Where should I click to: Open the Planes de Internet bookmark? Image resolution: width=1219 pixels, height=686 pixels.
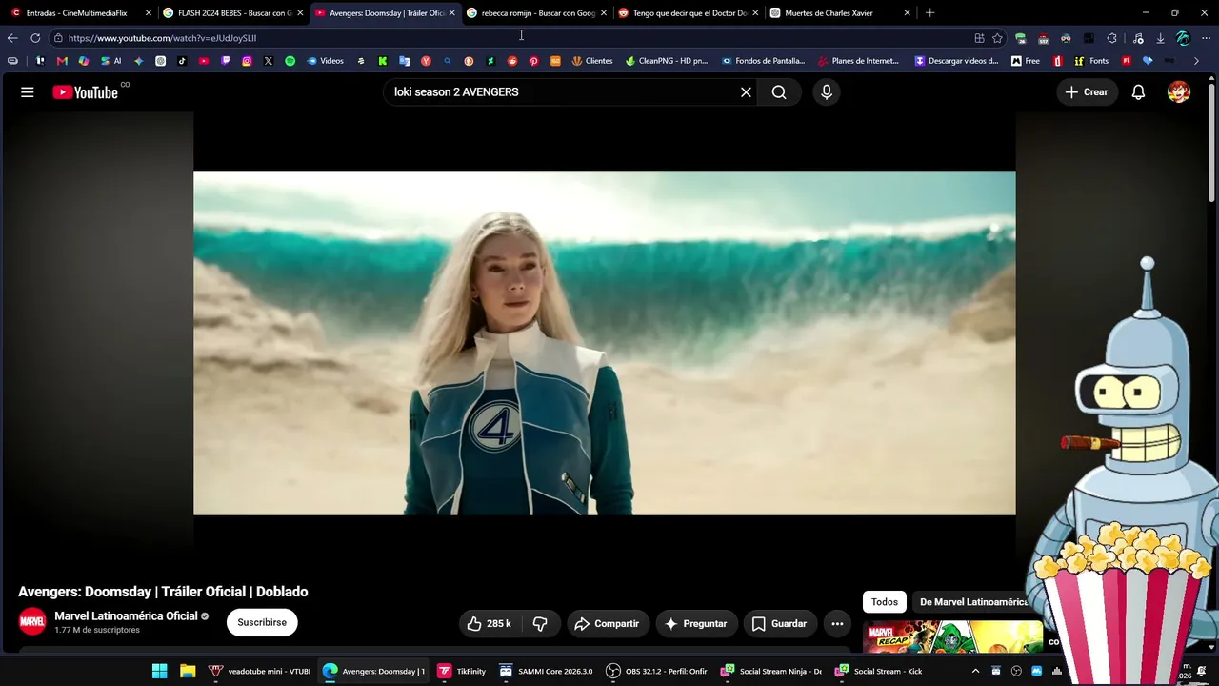858,61
